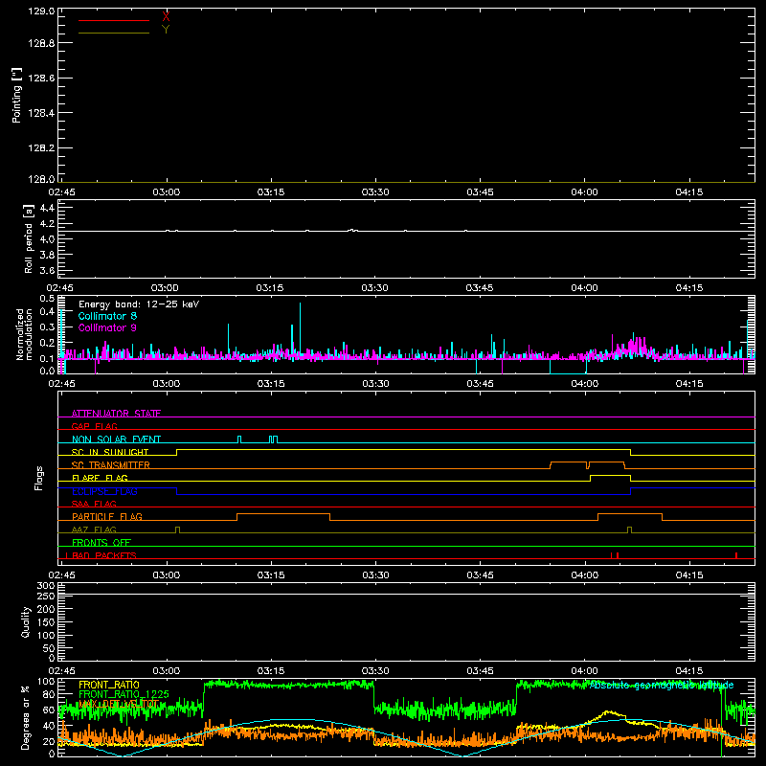
Task: Click the Flags axis title
Action: click(x=39, y=478)
